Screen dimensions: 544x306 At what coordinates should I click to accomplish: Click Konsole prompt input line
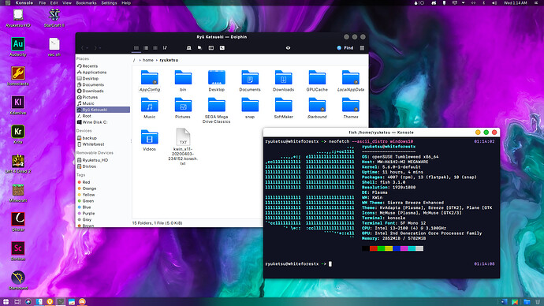380,264
